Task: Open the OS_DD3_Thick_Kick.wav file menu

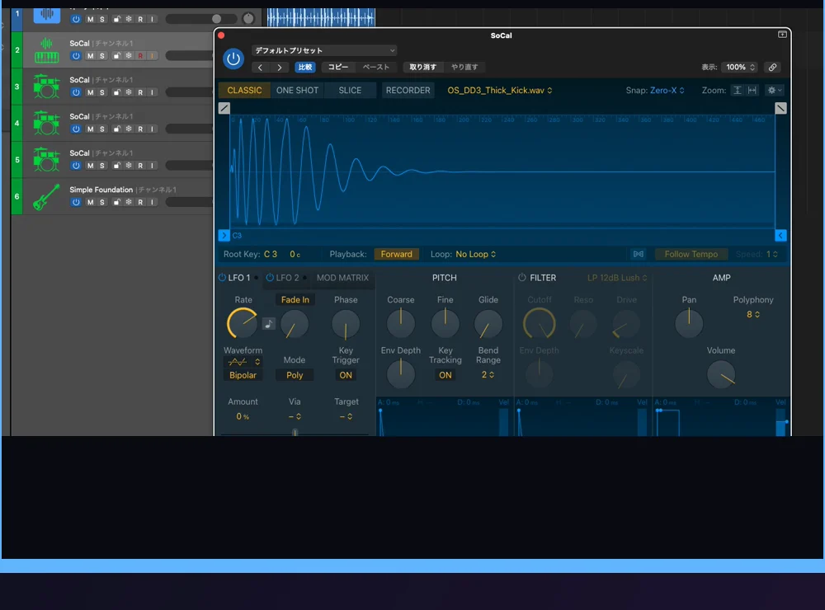Action: tap(500, 91)
